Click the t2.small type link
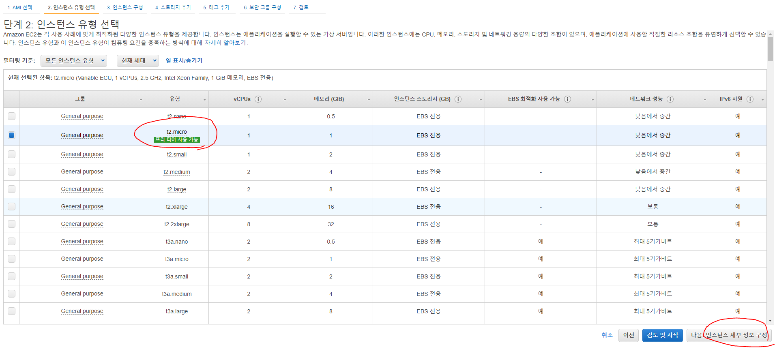This screenshot has width=777, height=349. tap(177, 155)
